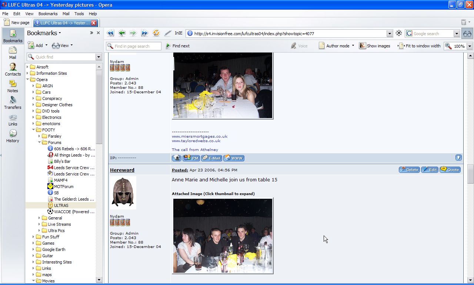Open the www.tayloredwebs.co.uk link

click(196, 141)
